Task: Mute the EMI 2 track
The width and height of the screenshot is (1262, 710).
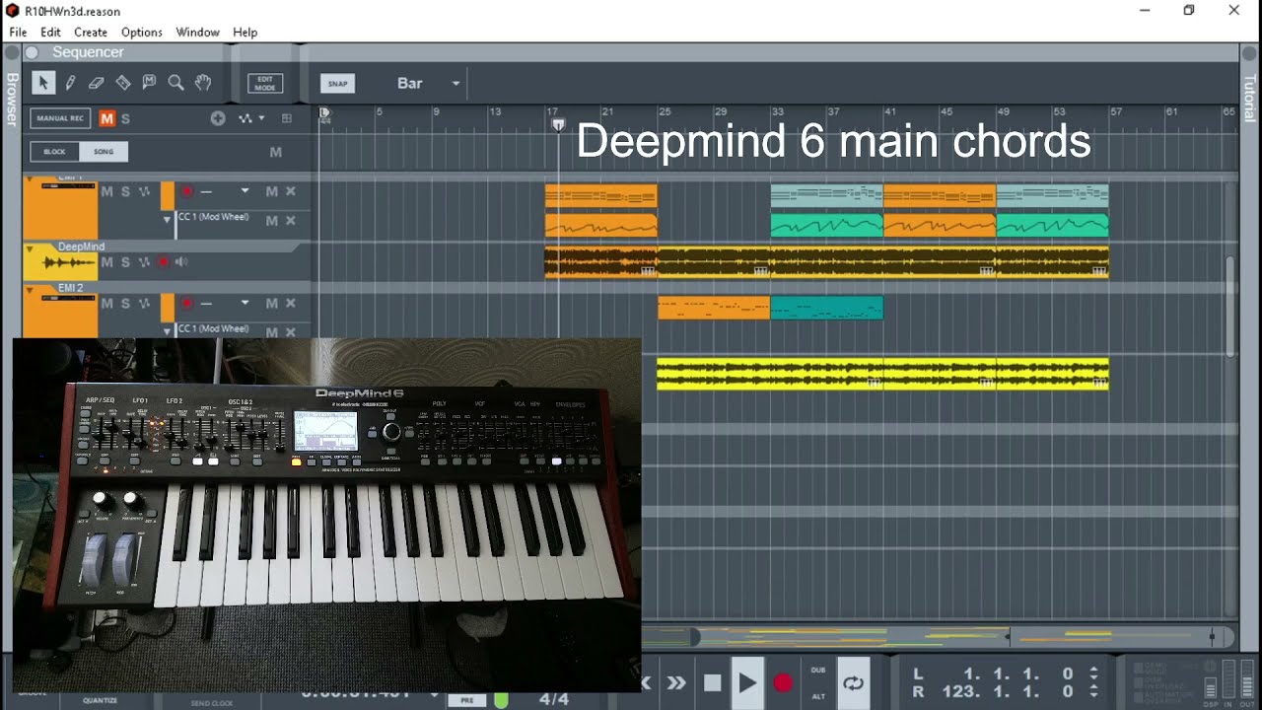Action: [x=107, y=304]
